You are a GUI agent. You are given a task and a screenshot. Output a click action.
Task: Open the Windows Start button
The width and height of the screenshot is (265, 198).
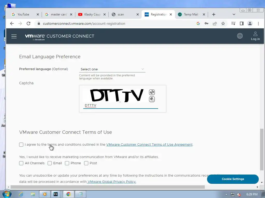7,194
